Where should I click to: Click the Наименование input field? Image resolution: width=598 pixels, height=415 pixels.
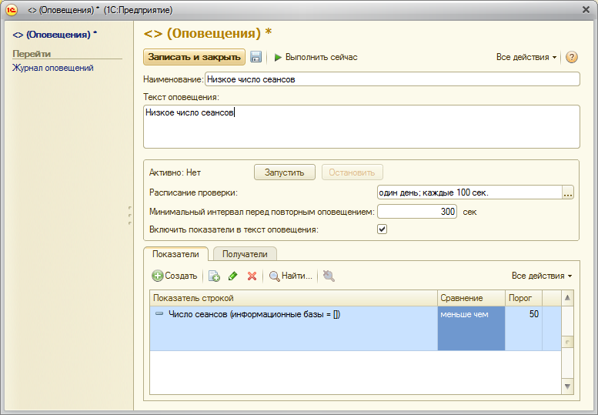point(391,79)
